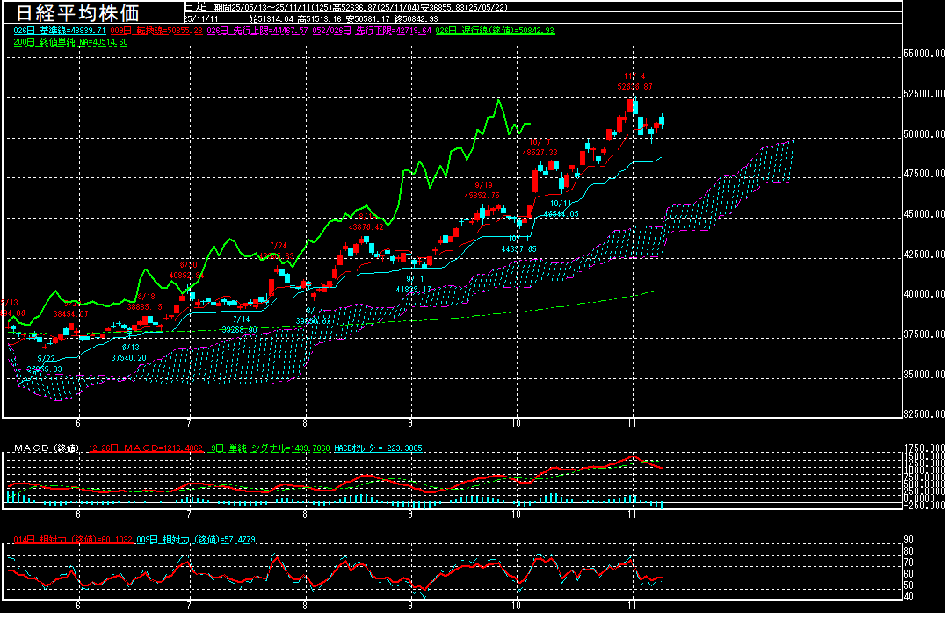Click the 6/13 37540.20 low label
Image resolution: width=949 pixels, height=617 pixels.
click(x=128, y=353)
